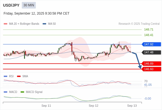Click the 148.71 resistance level label
This screenshot has height=110, width=162.
149,29
